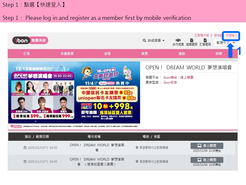This screenshot has width=246, height=185.
Task: Click the 訂閱電子報 newsletter link
Action: 202,35
